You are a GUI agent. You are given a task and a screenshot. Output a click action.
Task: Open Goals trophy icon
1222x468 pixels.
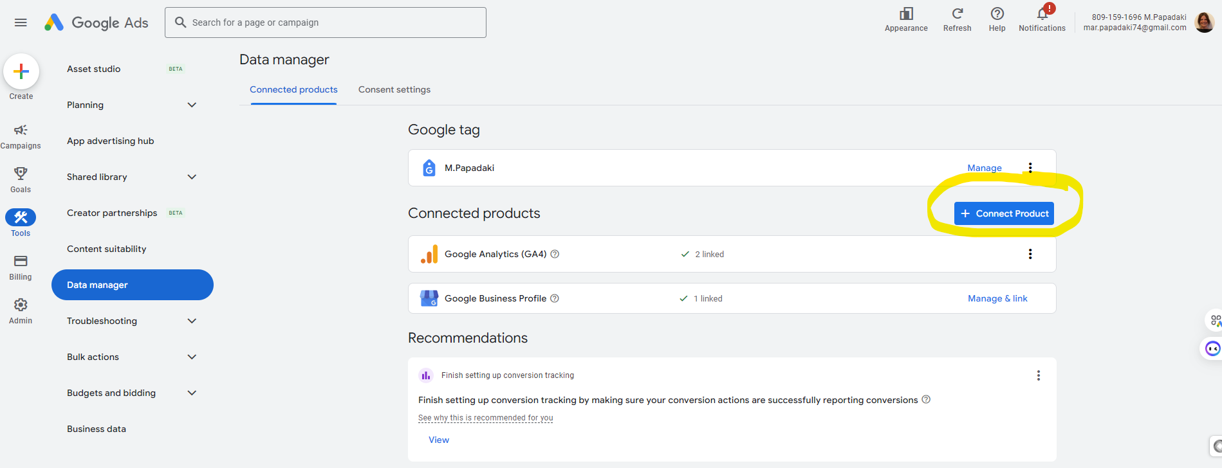pyautogui.click(x=21, y=174)
